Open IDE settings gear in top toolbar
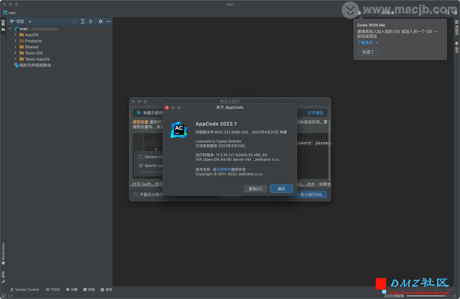Viewport: 460px width, 299px height. [455, 13]
